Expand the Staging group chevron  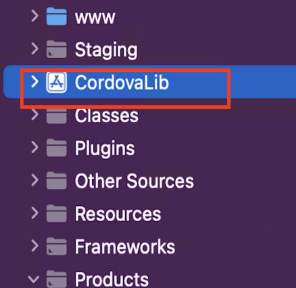(35, 49)
